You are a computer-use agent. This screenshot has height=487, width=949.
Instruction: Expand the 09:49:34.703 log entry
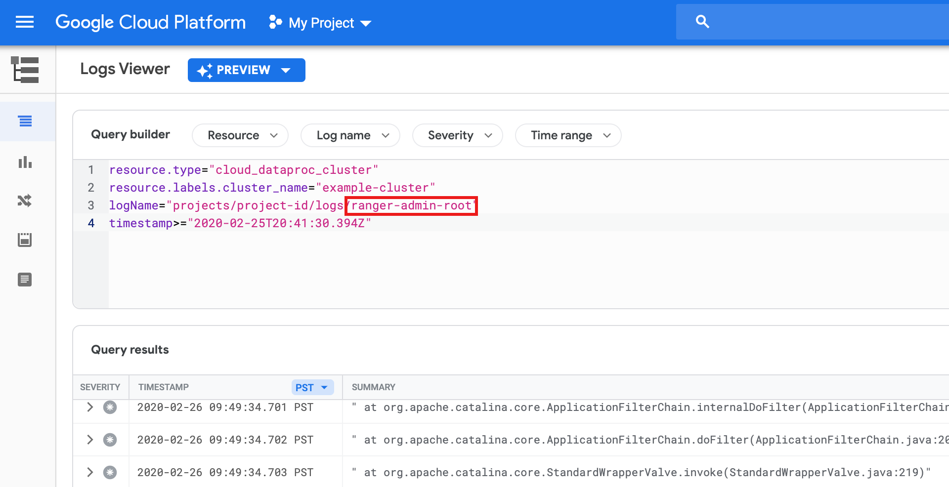click(x=90, y=472)
